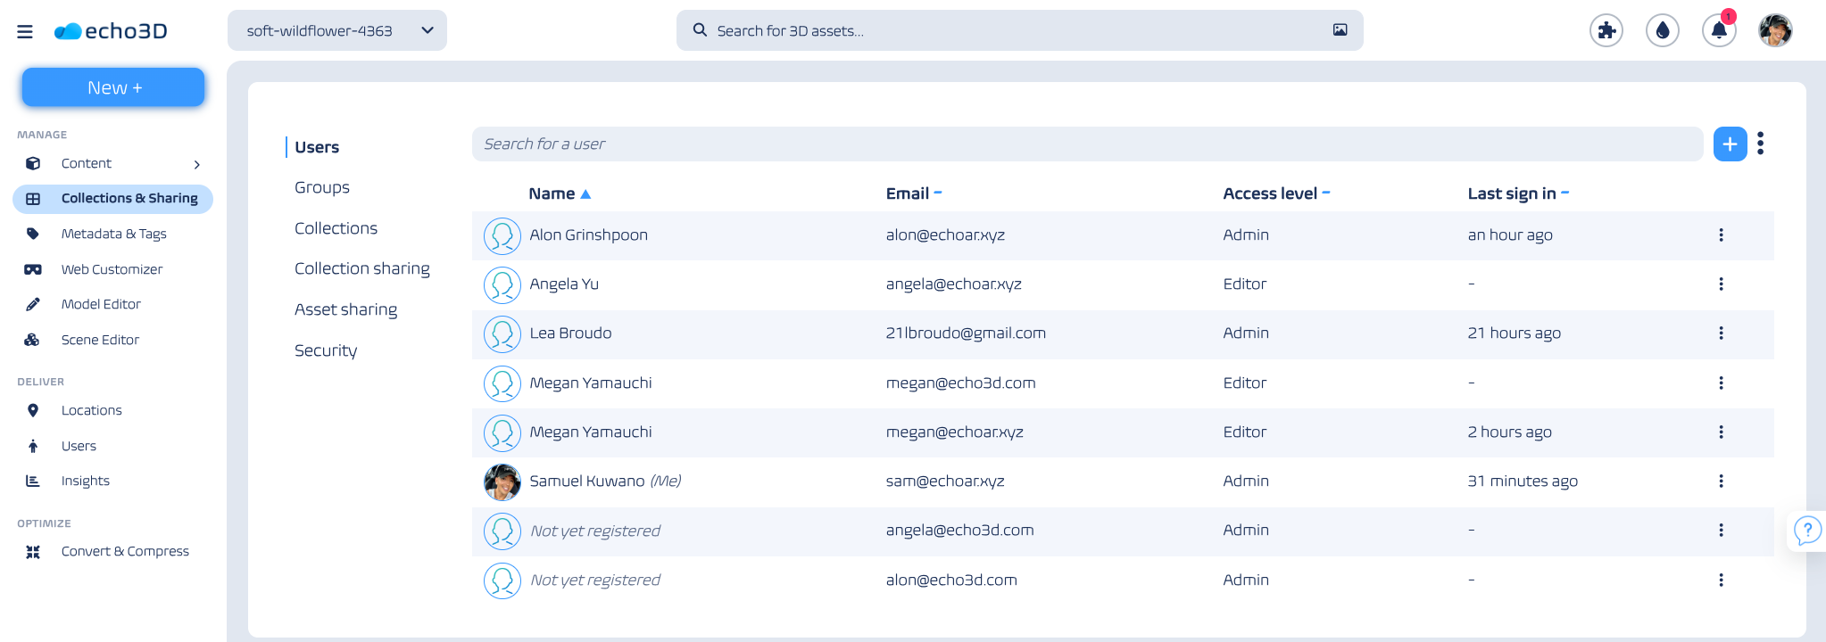Click email alon@echoar.xyz

(x=945, y=235)
